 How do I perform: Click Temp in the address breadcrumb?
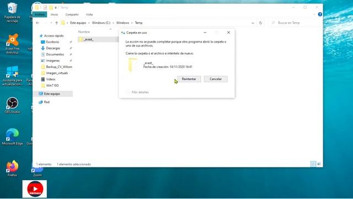click(x=138, y=23)
